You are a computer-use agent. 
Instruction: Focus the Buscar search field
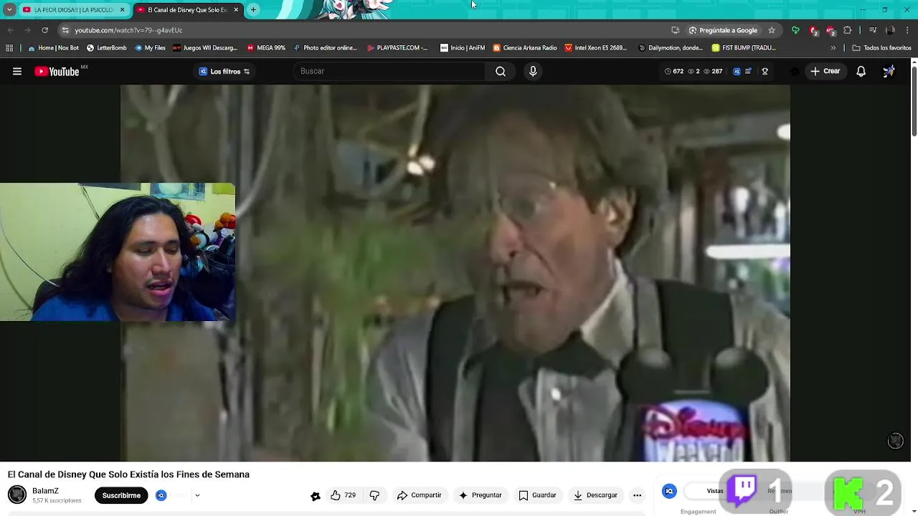coord(390,71)
